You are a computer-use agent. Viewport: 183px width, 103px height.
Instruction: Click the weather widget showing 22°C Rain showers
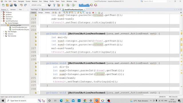click(x=139, y=101)
